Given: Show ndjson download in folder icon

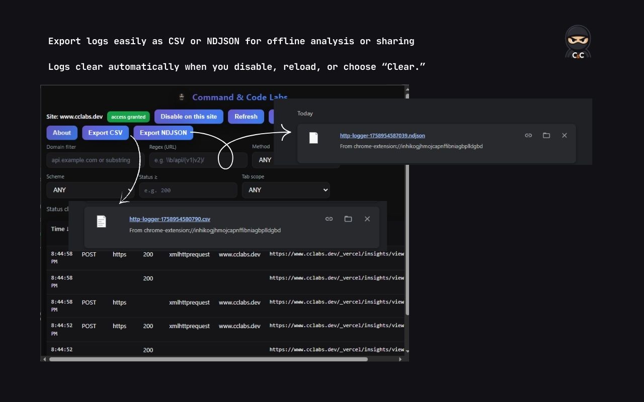Looking at the screenshot, I should [546, 135].
